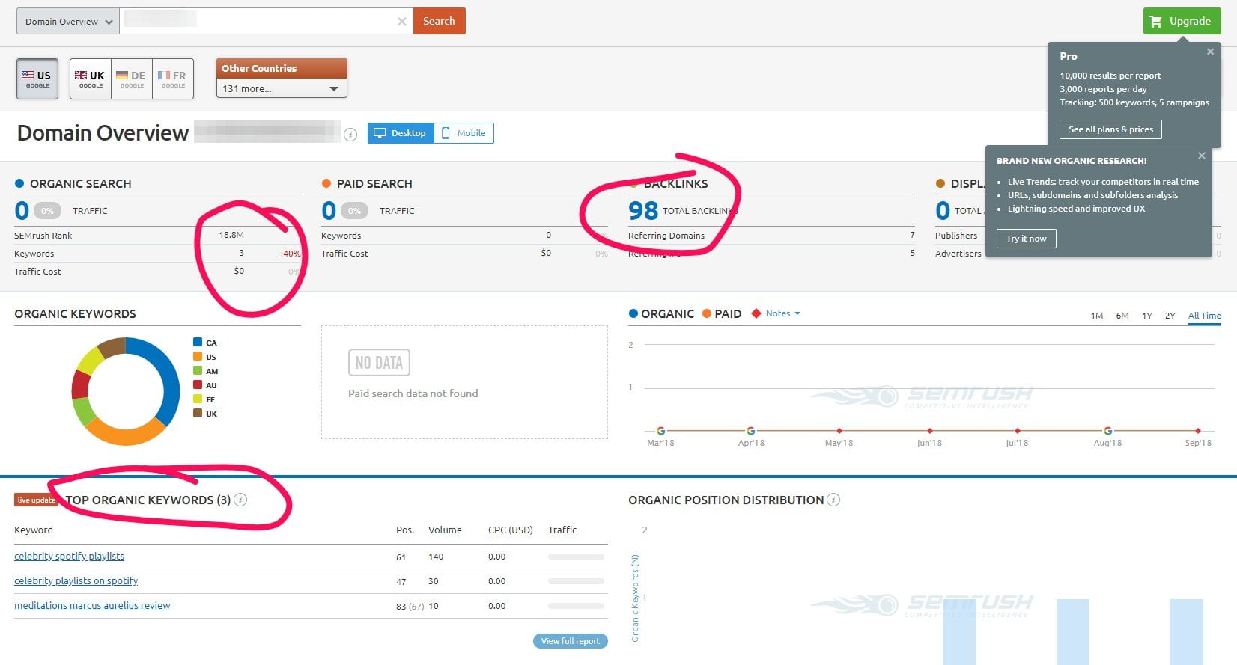The height and width of the screenshot is (665, 1237).
Task: Close the Brand New Organic Research notice
Action: [1201, 156]
